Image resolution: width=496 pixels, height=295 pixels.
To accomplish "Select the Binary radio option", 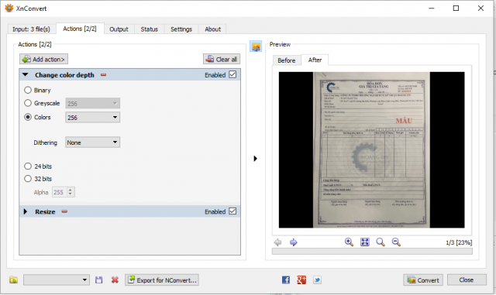I will 28,90.
